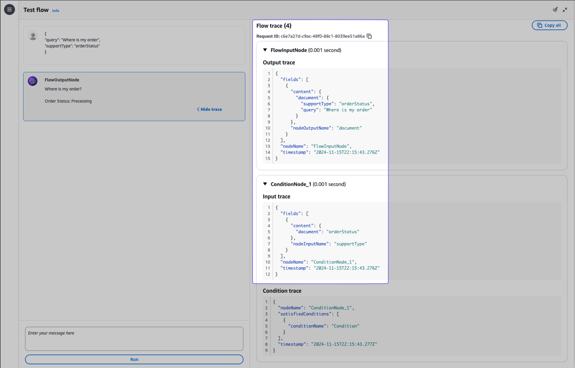Click the user avatar icon in chat

33,36
